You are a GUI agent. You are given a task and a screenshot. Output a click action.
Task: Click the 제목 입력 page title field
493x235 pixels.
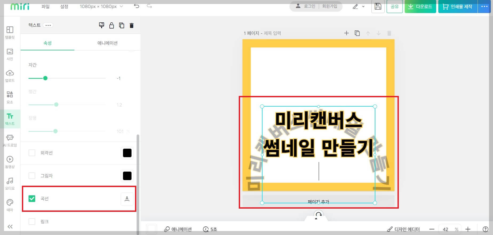click(x=272, y=33)
